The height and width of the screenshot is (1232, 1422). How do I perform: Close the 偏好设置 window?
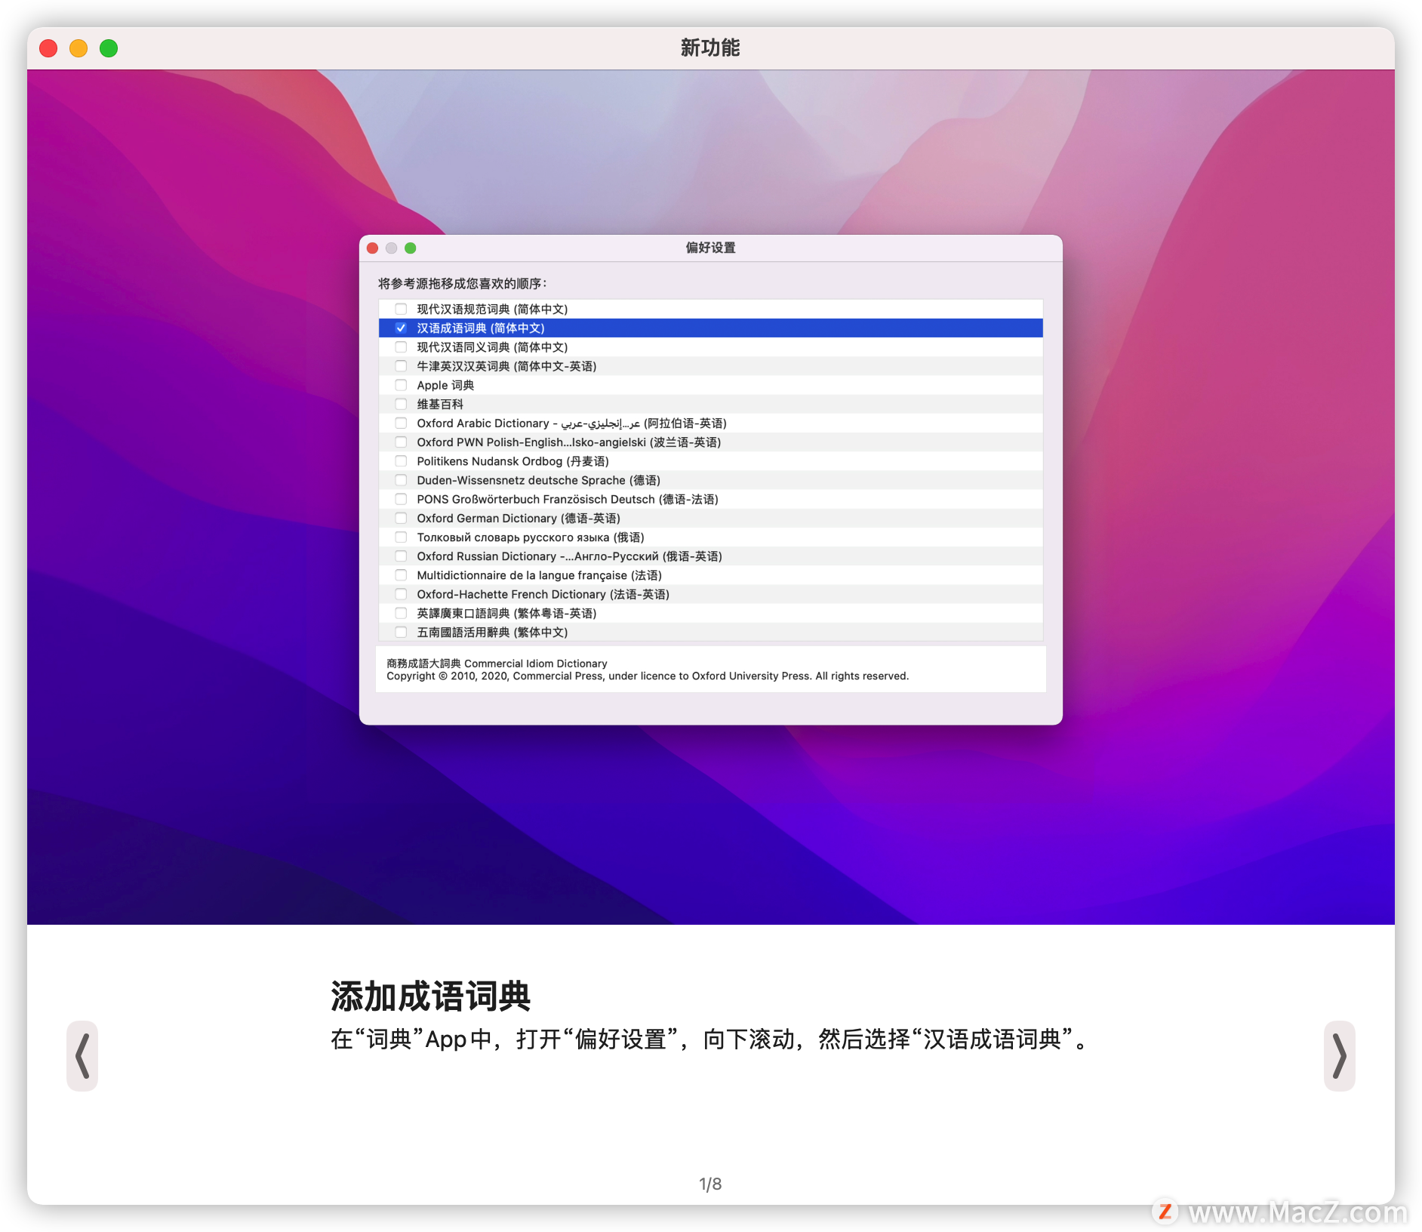point(373,248)
